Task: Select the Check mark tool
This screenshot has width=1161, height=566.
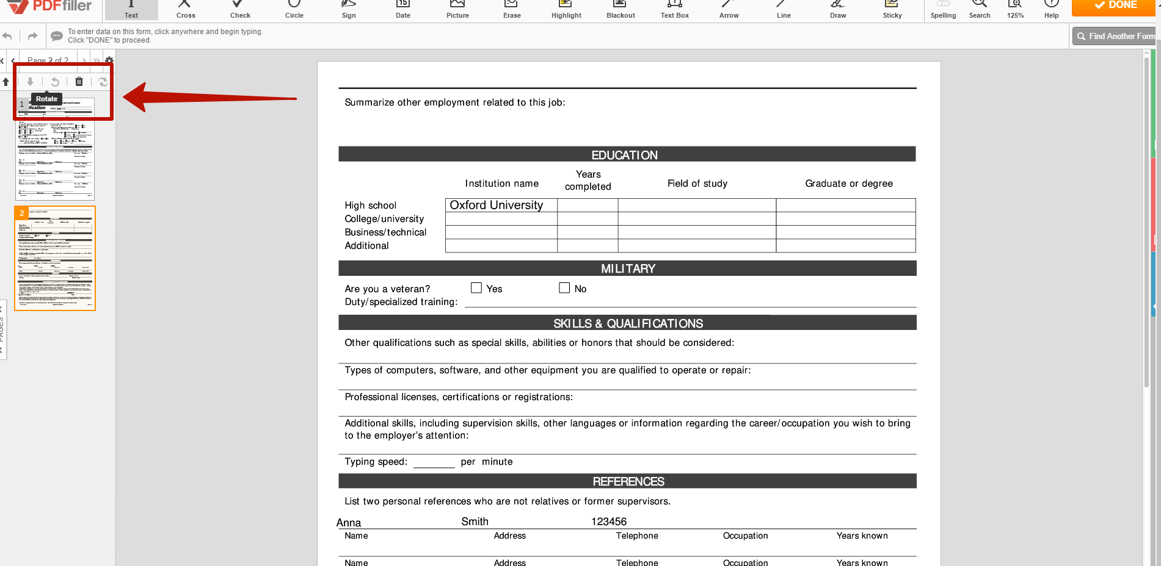Action: point(240,10)
